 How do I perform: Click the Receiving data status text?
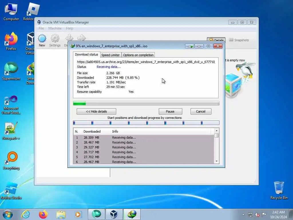coord(108,67)
